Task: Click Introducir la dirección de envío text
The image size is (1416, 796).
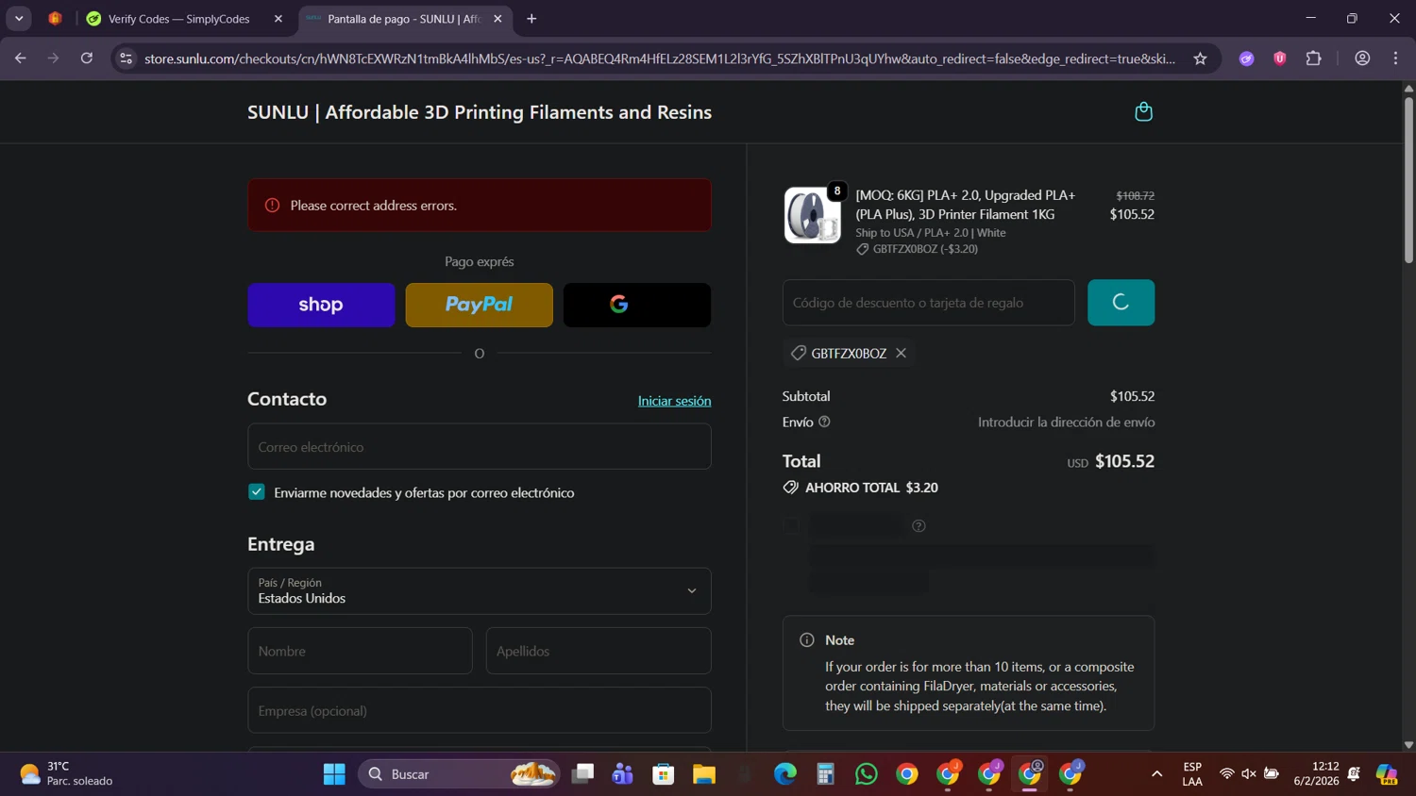Action: tap(1066, 422)
